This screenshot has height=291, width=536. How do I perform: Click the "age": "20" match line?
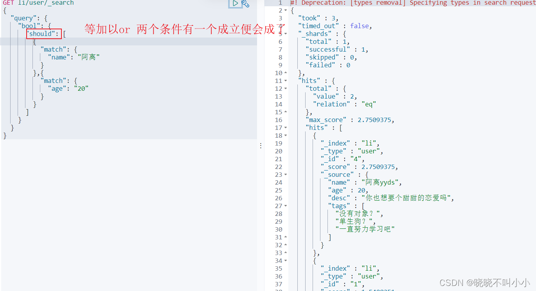(68, 88)
